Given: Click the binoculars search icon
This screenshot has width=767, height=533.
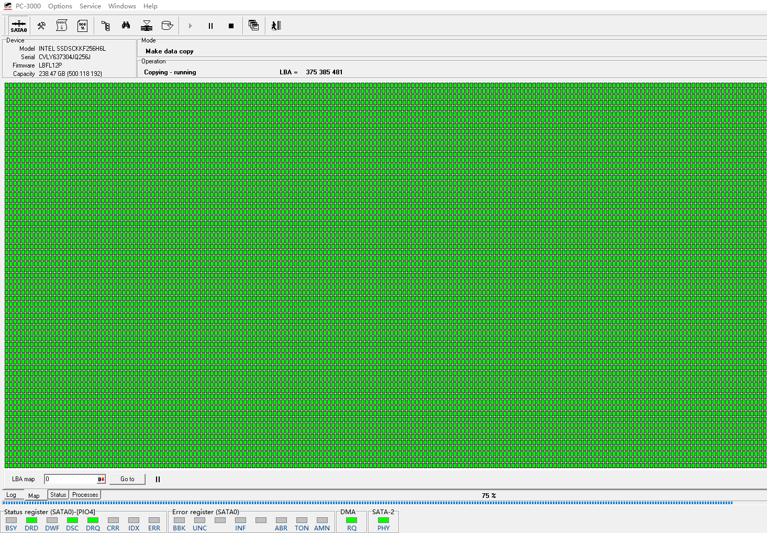Looking at the screenshot, I should 126,26.
